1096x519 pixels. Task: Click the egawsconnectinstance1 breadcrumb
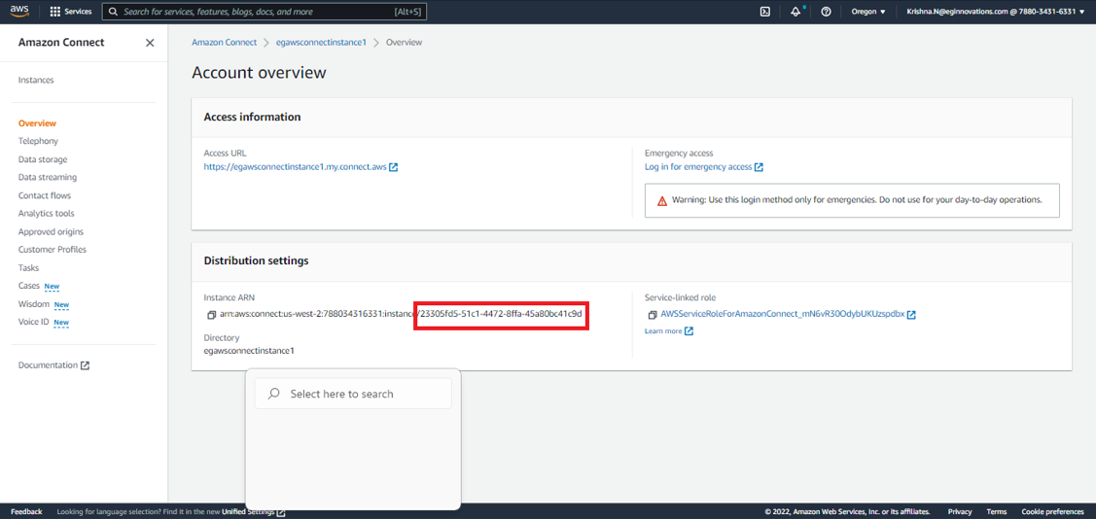(x=322, y=43)
